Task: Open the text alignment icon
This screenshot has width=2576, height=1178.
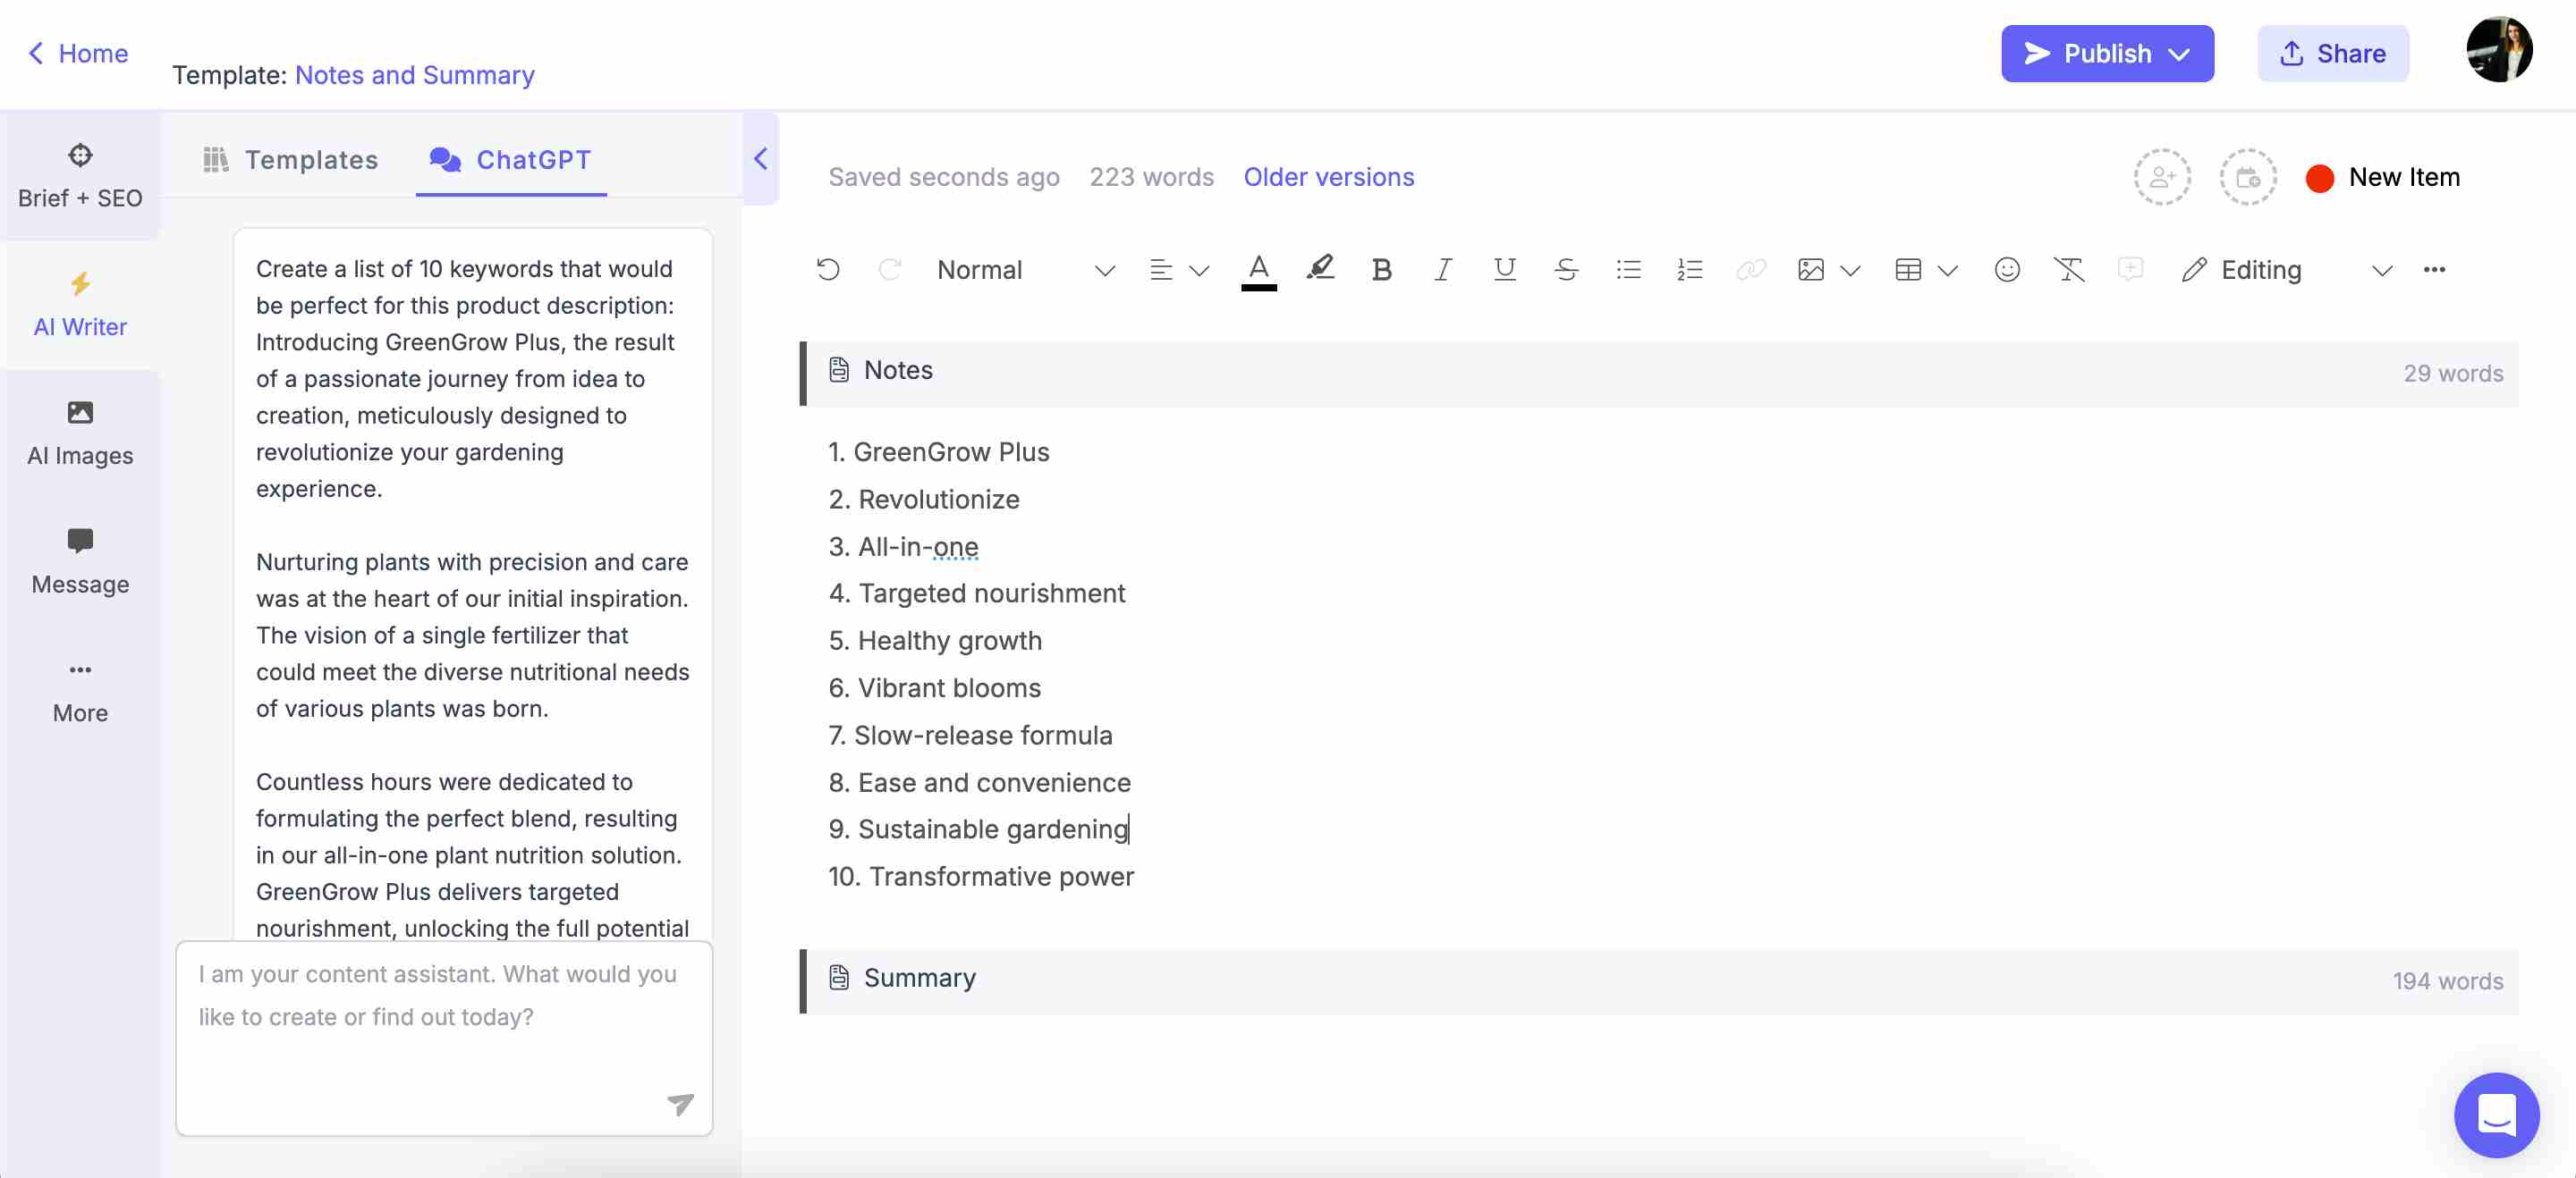Action: pyautogui.click(x=1161, y=270)
